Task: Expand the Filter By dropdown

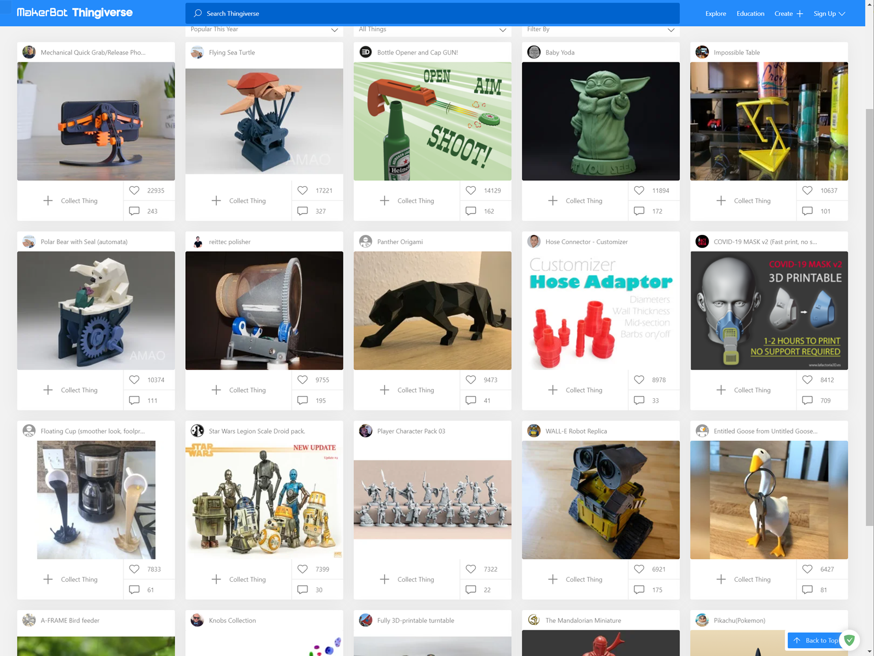Action: click(x=600, y=30)
